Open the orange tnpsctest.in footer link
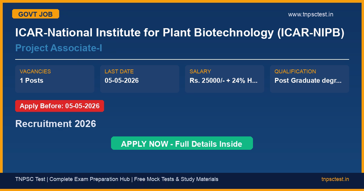Image resolution: width=364 pixels, height=191 pixels. 335,179
